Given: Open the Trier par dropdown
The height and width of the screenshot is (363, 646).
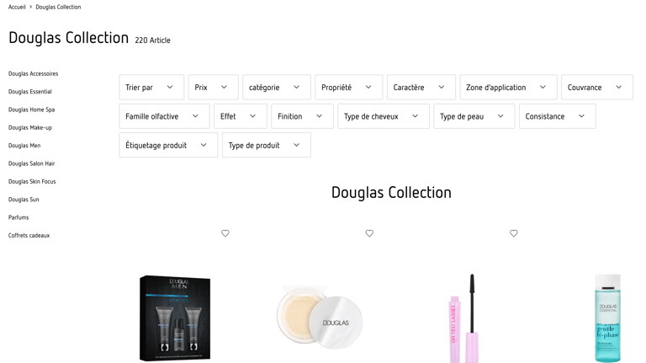Looking at the screenshot, I should pyautogui.click(x=151, y=87).
